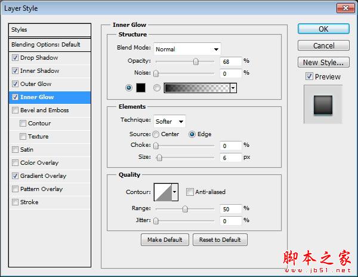Screen dimensions: 358x277
Task: Uncheck the Inner Shadow checkbox
Action: tap(15, 71)
